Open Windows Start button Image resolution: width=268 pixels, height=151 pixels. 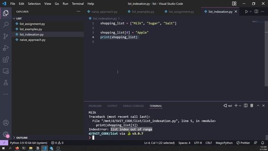(3, 148)
